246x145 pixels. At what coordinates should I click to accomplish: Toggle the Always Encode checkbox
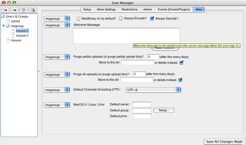[121, 19]
